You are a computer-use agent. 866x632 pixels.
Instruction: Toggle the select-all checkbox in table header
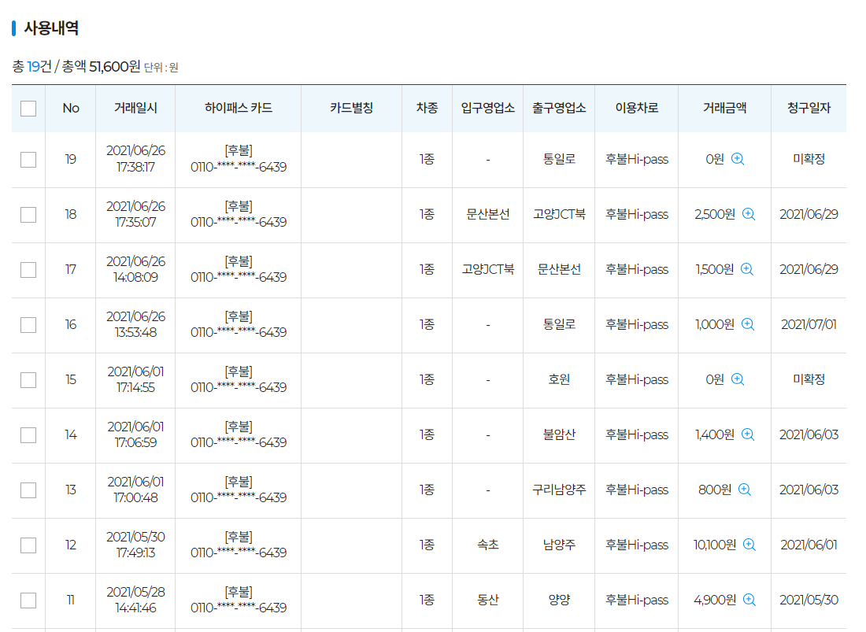coord(28,108)
